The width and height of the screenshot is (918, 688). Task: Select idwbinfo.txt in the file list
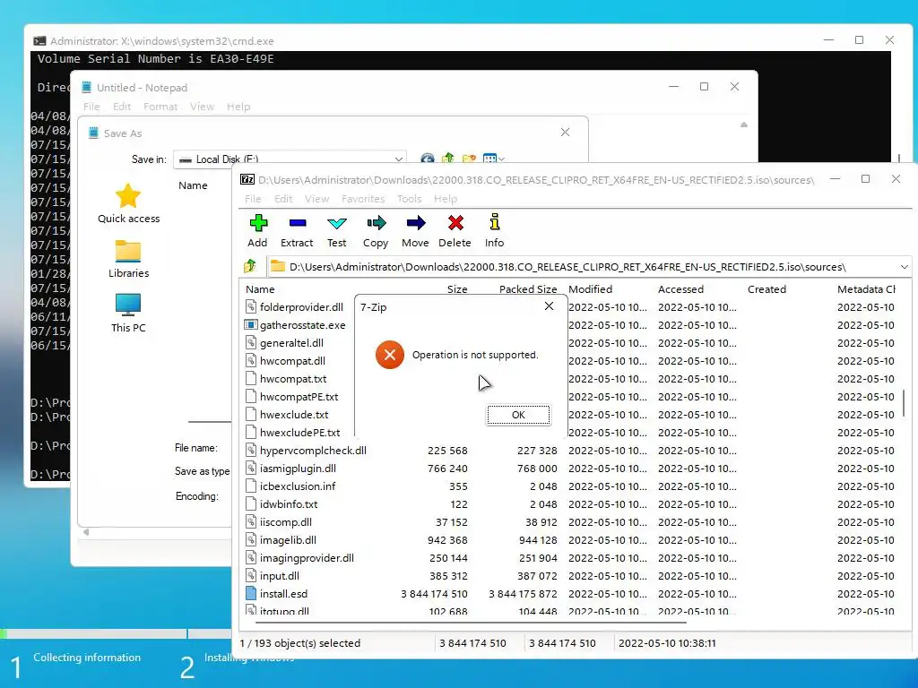[289, 504]
